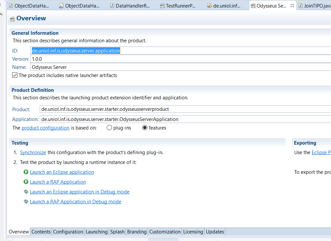Toggle native launcher artifacts checkbox
Viewport: 331px width, 241px height.
pos(15,75)
